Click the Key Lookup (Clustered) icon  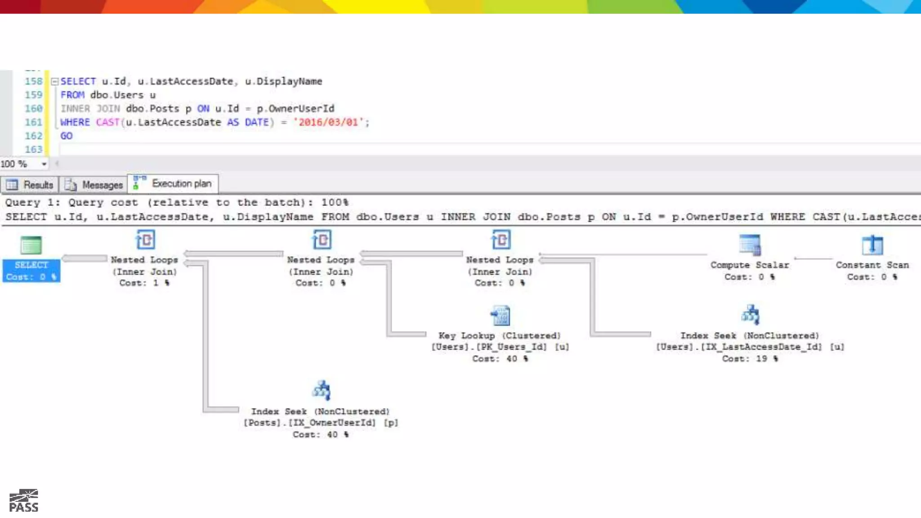(500, 316)
